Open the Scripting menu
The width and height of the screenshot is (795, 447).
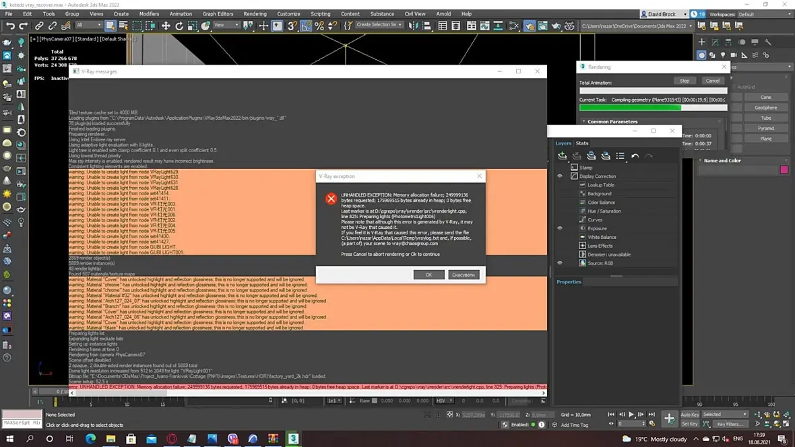321,14
